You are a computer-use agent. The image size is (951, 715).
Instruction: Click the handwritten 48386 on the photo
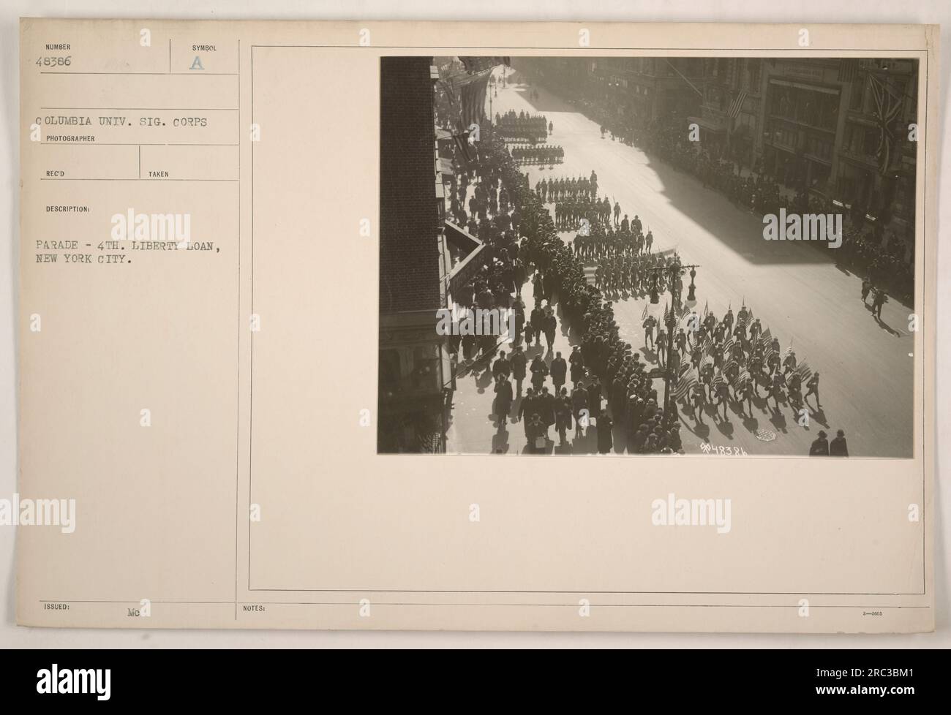725,450
